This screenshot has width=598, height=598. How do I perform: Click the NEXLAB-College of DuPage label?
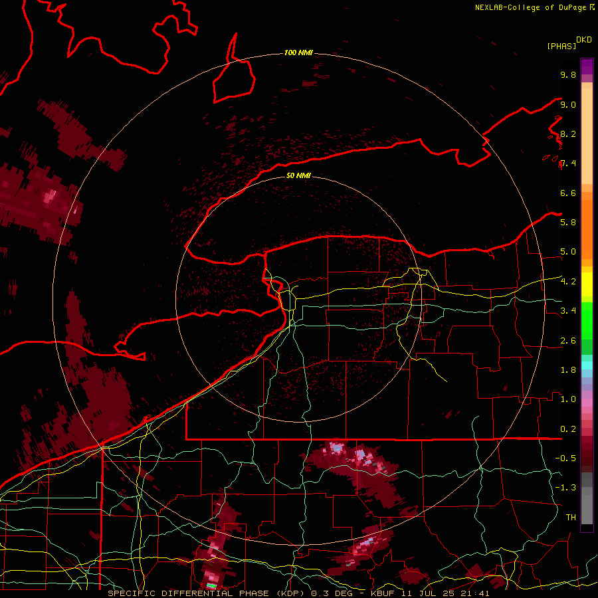(x=530, y=7)
